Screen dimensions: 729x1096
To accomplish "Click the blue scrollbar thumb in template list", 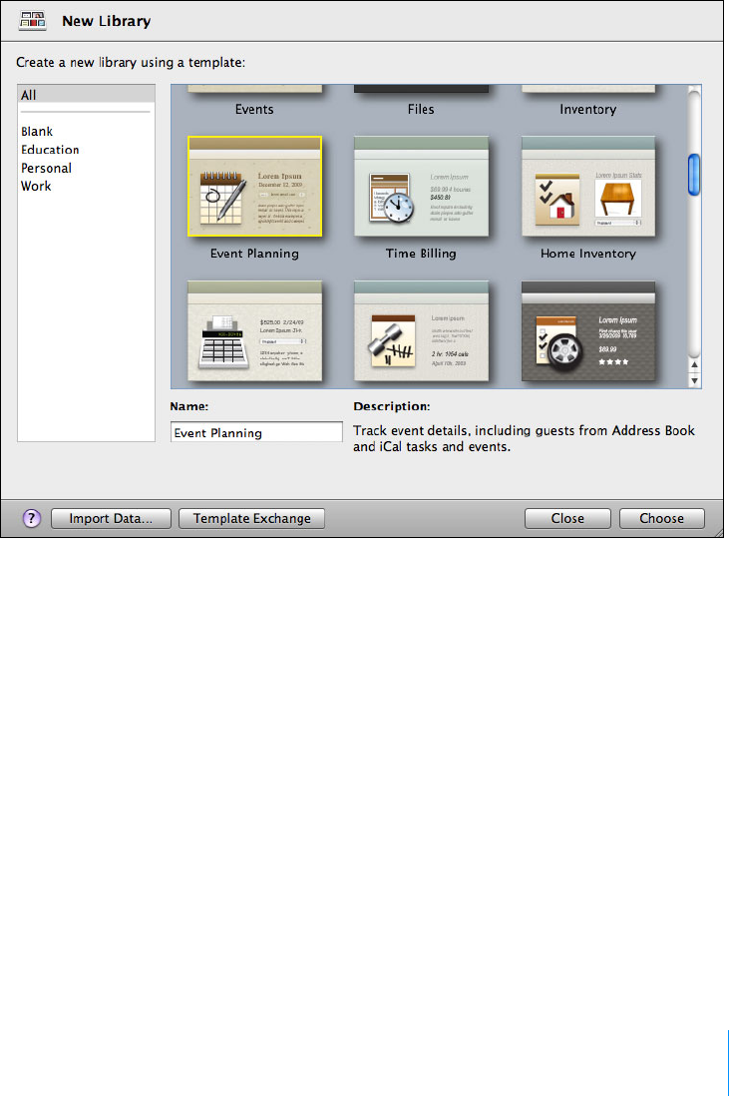I will (x=694, y=175).
